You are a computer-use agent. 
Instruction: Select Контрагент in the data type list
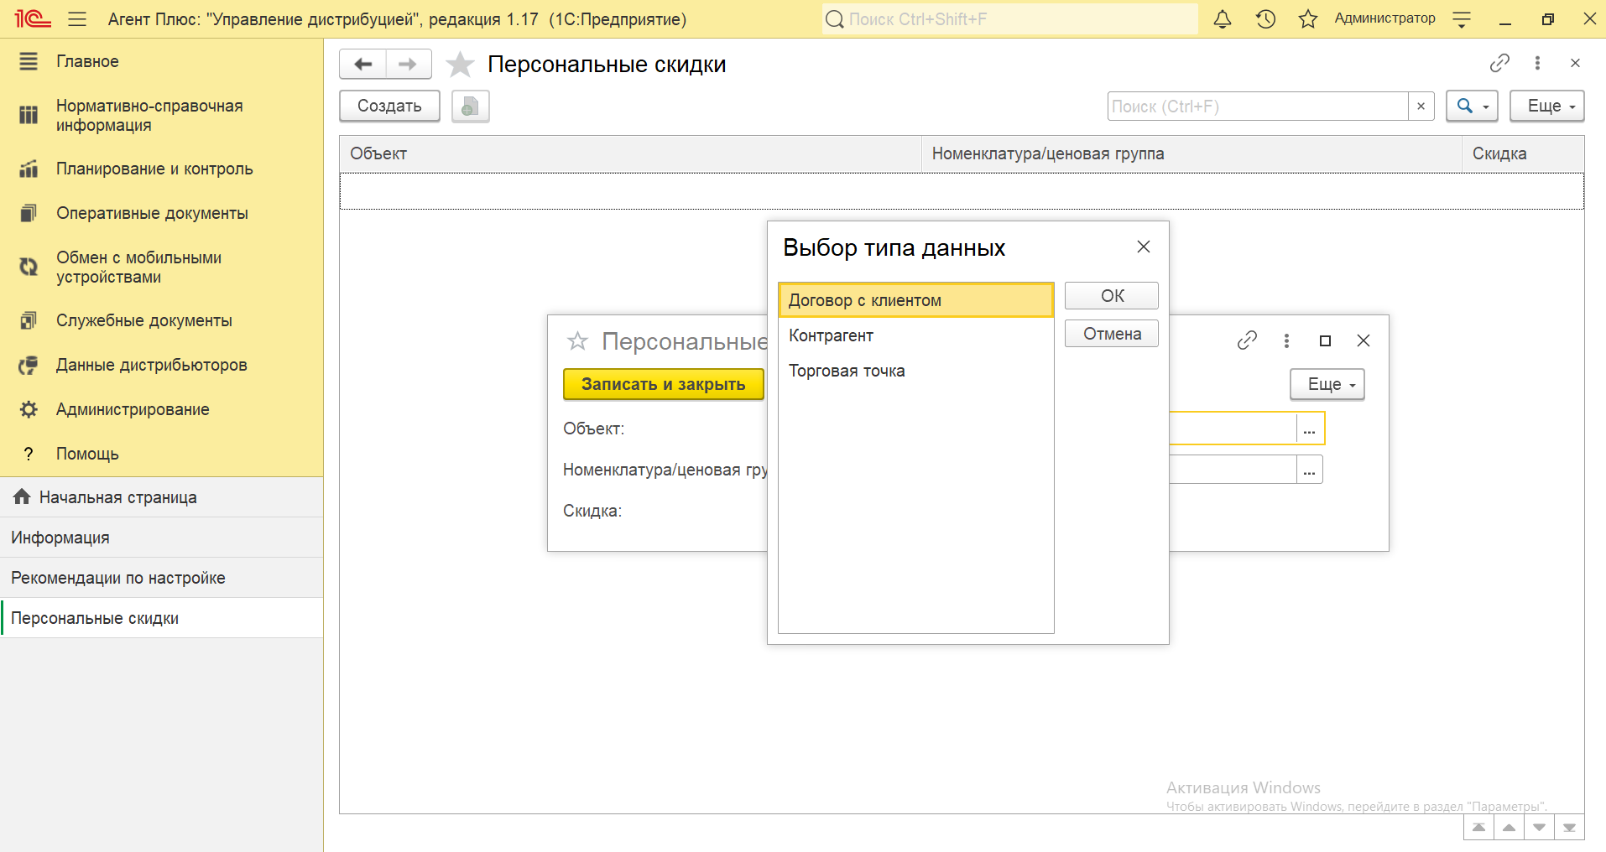(x=831, y=335)
